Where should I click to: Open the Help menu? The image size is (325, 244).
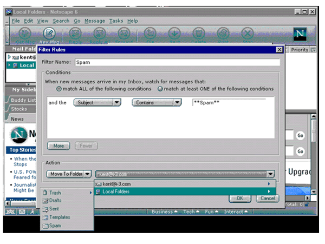click(133, 21)
